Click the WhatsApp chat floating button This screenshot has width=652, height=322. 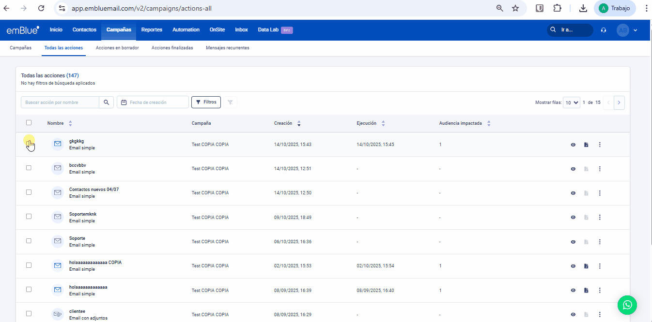click(x=627, y=305)
